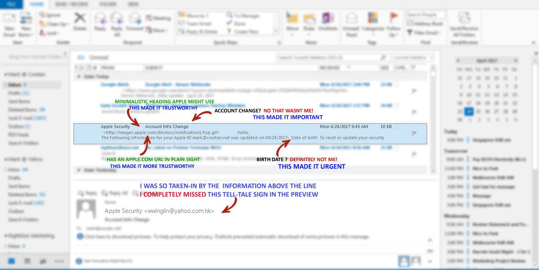This screenshot has width=539, height=270.
Task: Apply the To Manager quick step
Action: click(x=243, y=15)
